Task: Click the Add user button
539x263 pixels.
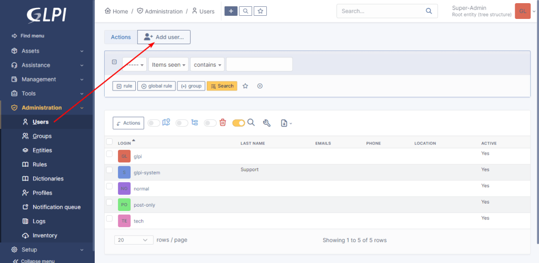Action: 164,37
